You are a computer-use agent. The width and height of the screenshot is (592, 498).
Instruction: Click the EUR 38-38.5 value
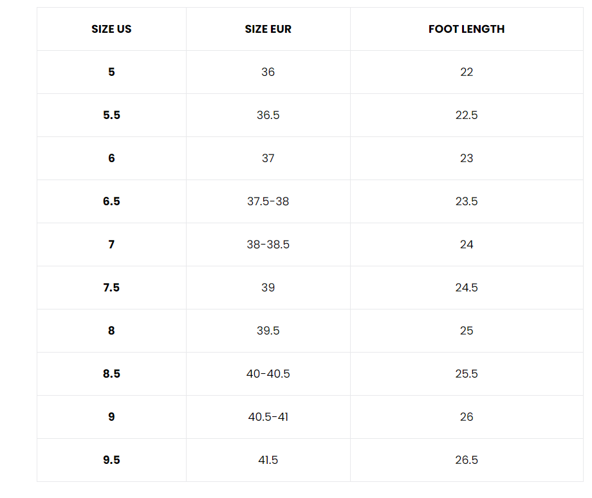pos(268,244)
